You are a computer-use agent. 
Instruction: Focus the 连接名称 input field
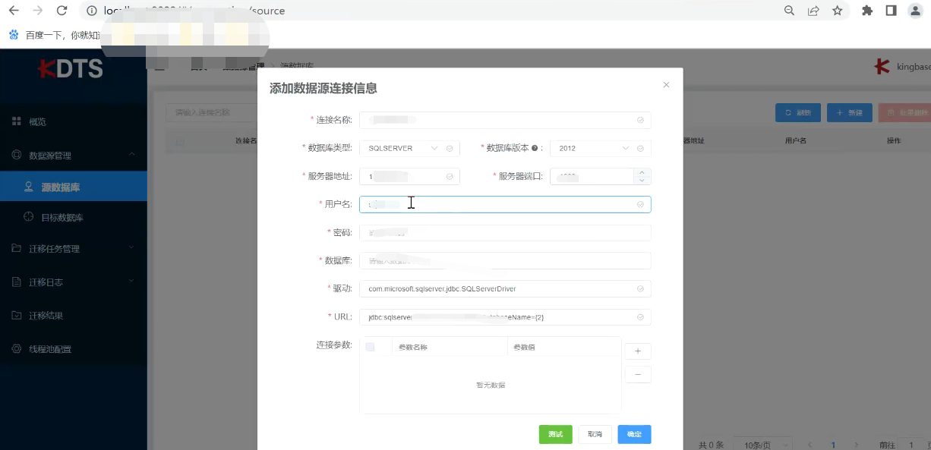(505, 120)
